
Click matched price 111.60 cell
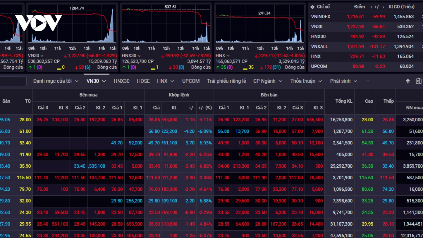153,178
